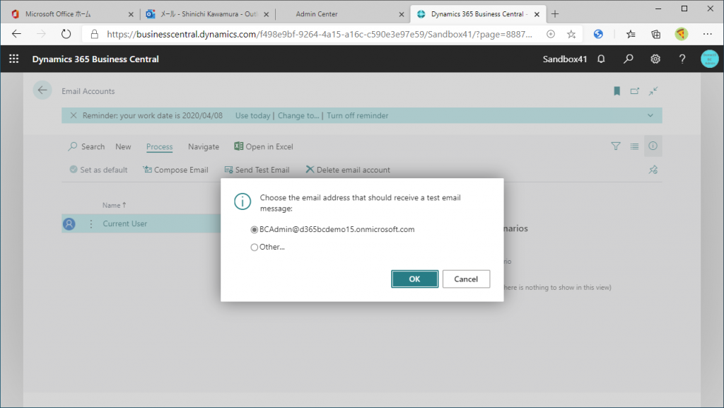Close the Microsoft Office browser tab

(131, 14)
